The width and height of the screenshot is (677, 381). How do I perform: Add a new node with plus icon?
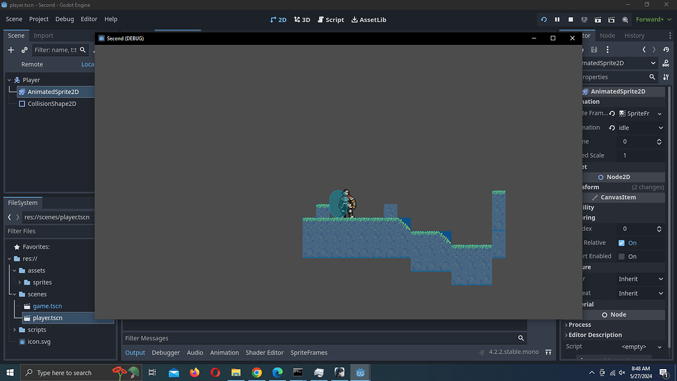click(x=11, y=50)
